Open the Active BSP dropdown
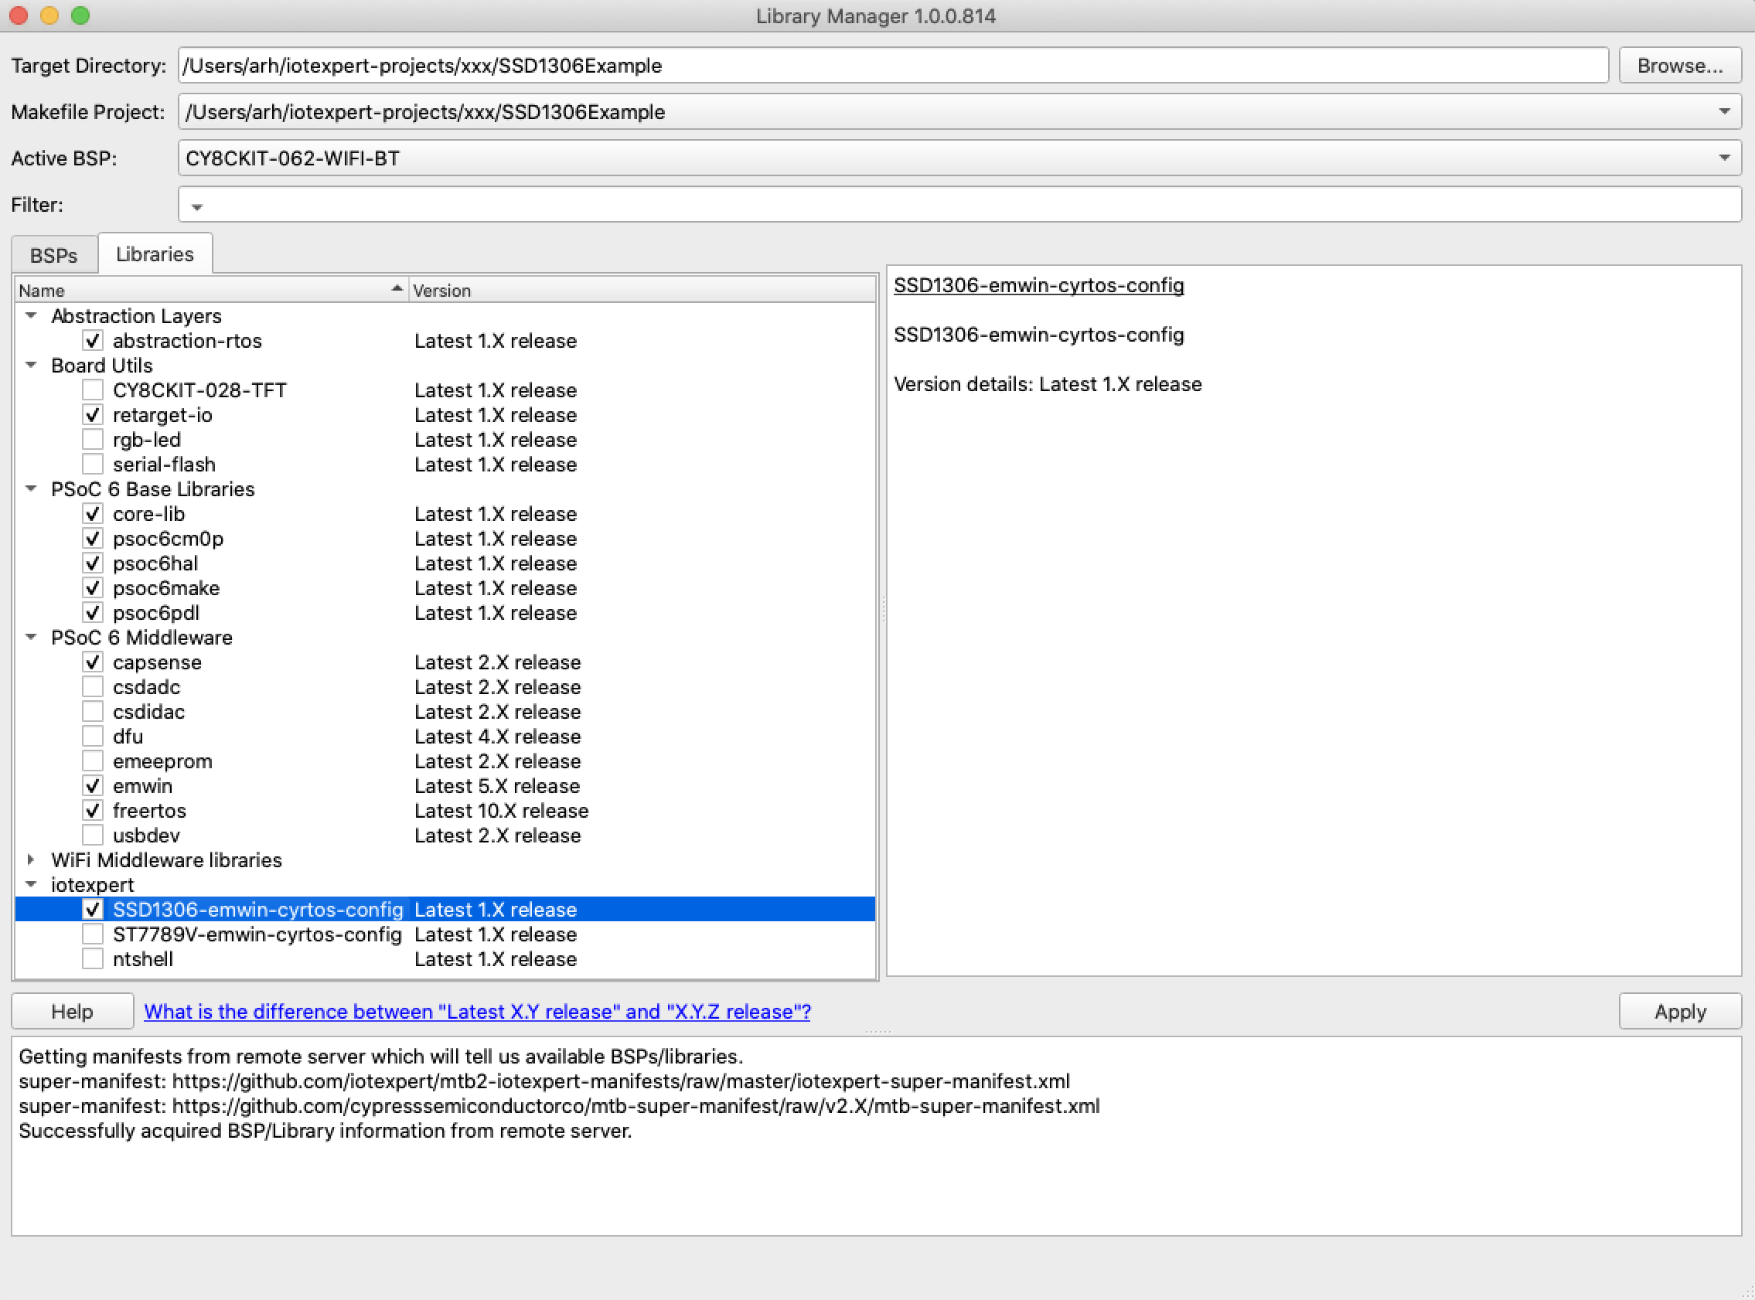 point(1723,158)
